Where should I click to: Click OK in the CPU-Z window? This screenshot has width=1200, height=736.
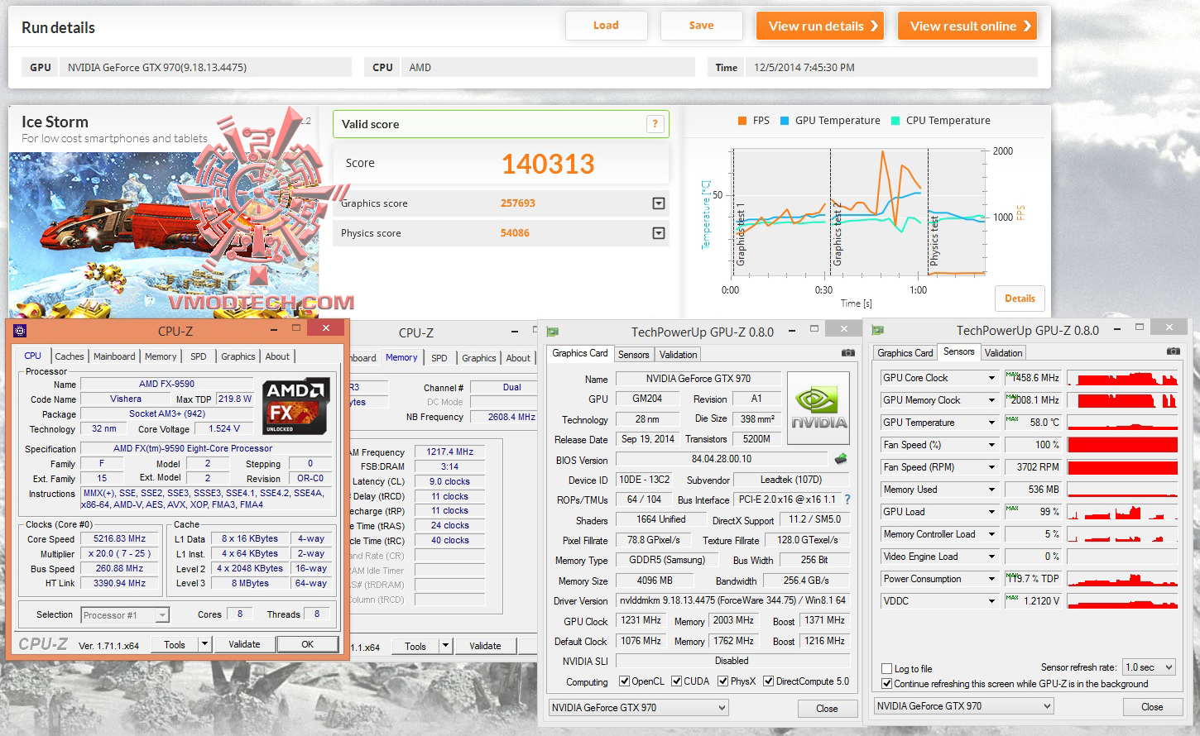(x=308, y=644)
